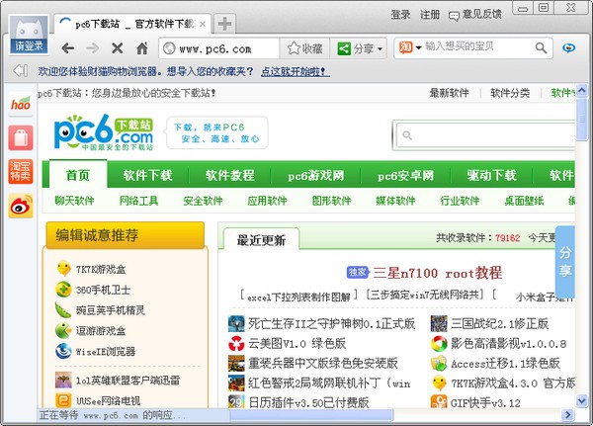Select the pc6下载站 browser tab
593x426 pixels.
[x=132, y=24]
